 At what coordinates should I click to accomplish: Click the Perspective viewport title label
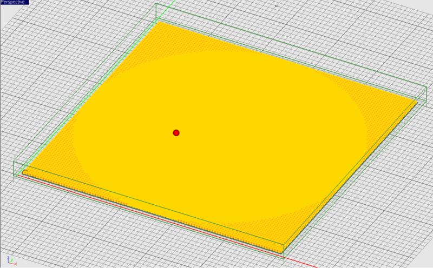(15, 2)
